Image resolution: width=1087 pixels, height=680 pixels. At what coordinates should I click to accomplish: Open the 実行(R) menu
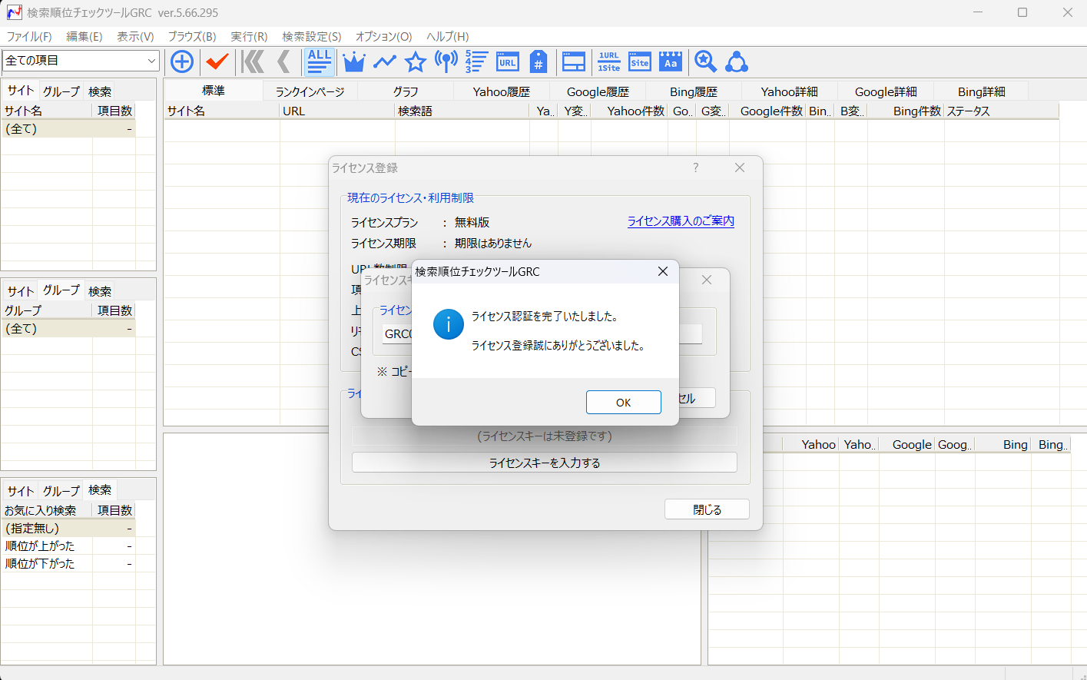pos(249,36)
